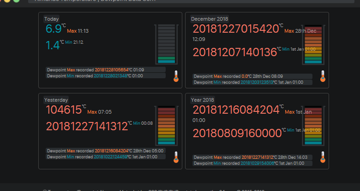Click the colored bar gauge in December 2018 card
The width and height of the screenshot is (360, 191).
[x=313, y=45]
